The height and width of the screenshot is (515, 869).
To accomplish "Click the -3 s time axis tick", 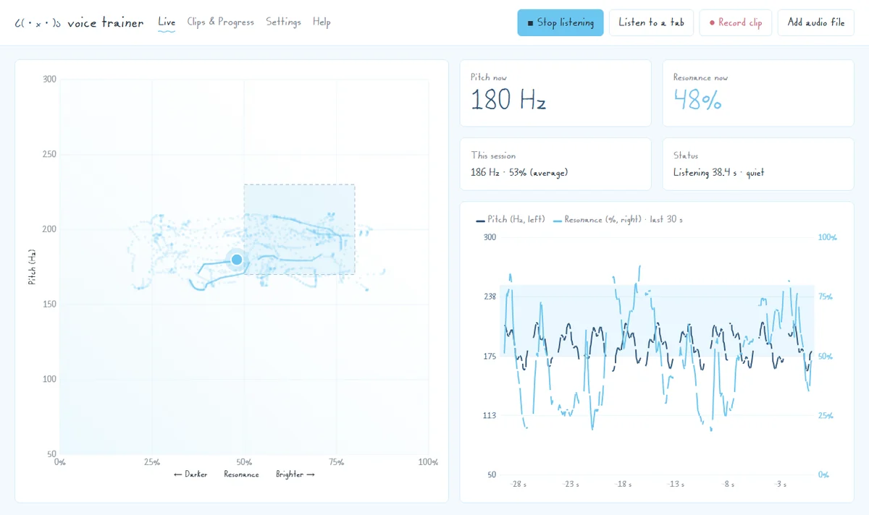I will tap(780, 484).
